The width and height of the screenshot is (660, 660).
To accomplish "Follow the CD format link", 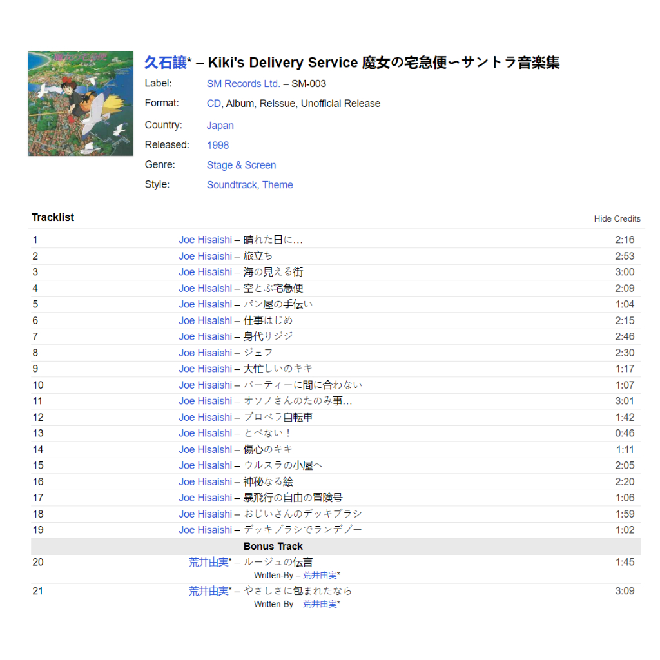I will pyautogui.click(x=213, y=104).
